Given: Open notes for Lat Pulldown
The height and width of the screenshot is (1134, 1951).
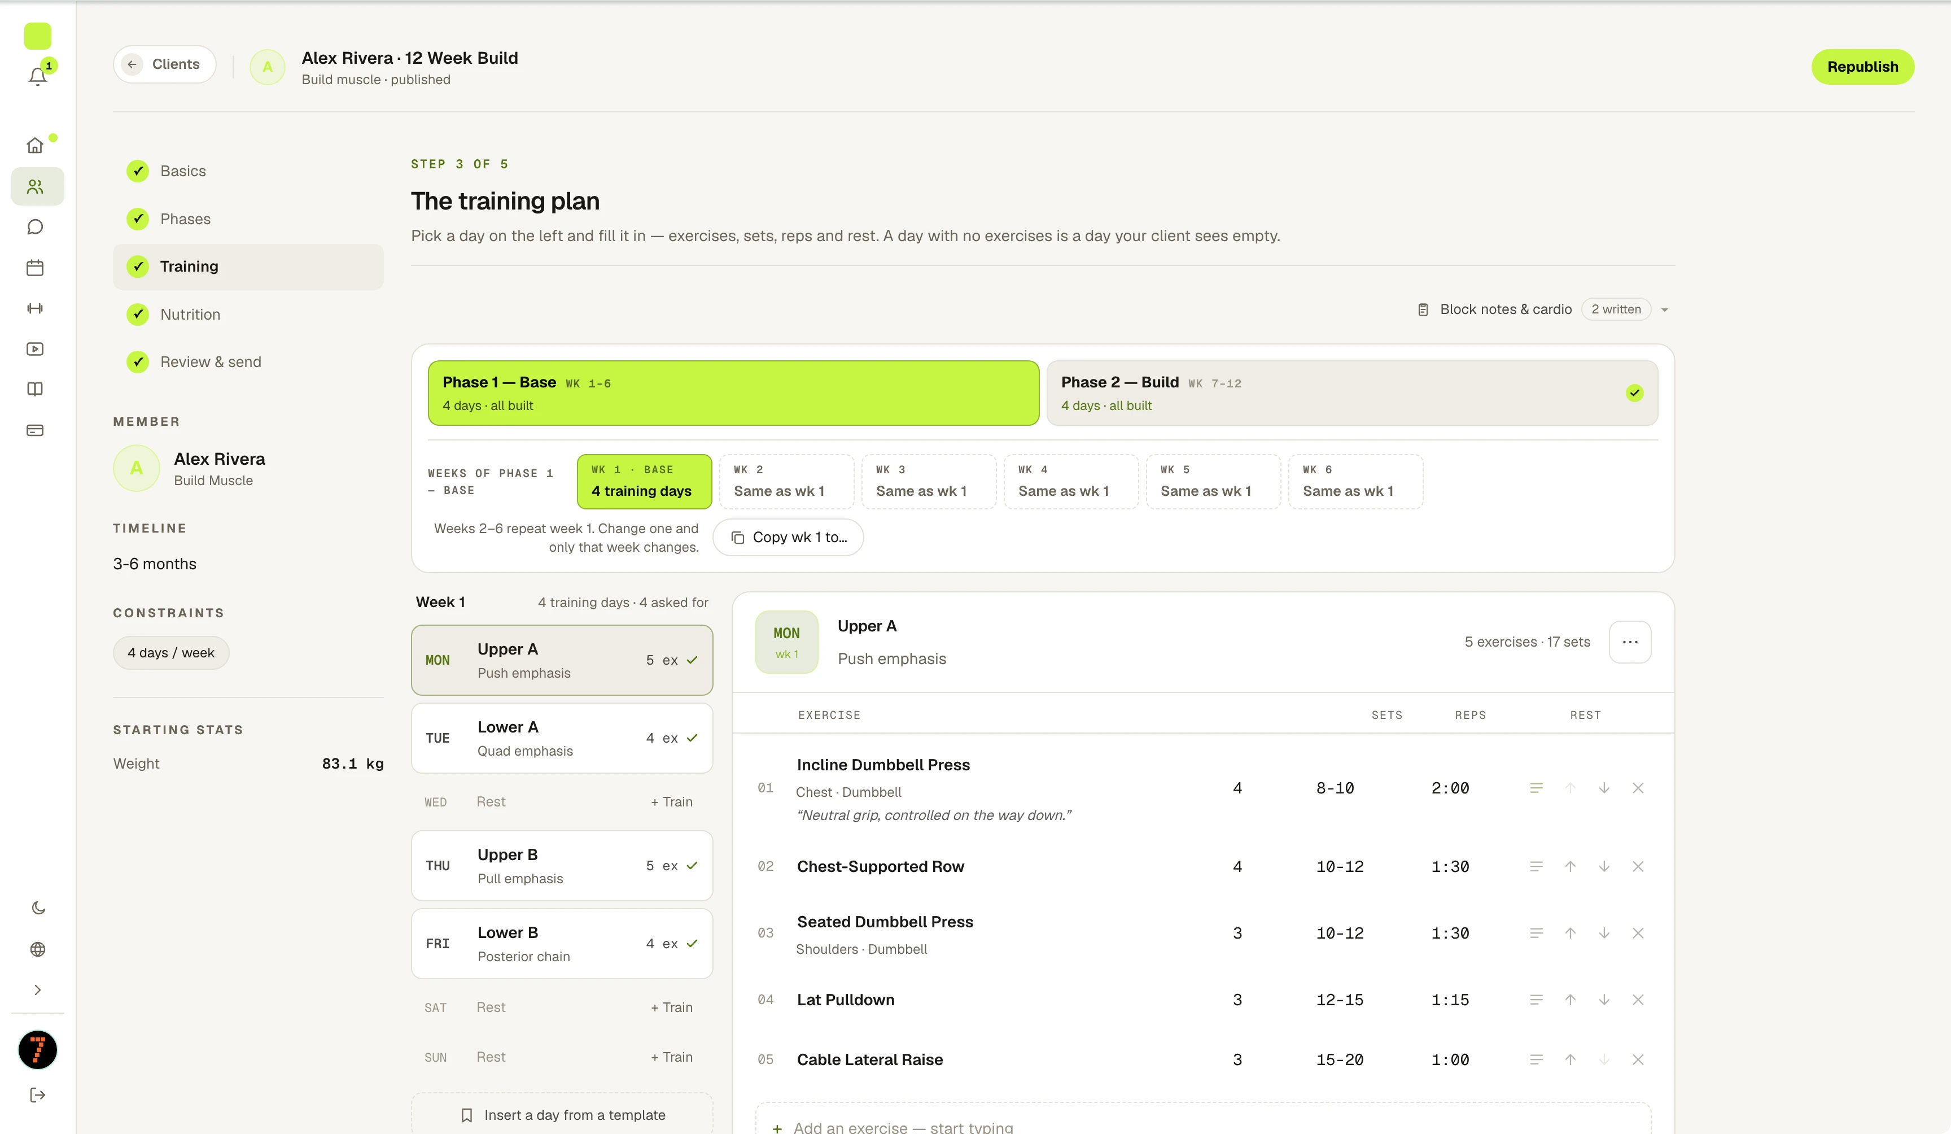Looking at the screenshot, I should [x=1536, y=1000].
